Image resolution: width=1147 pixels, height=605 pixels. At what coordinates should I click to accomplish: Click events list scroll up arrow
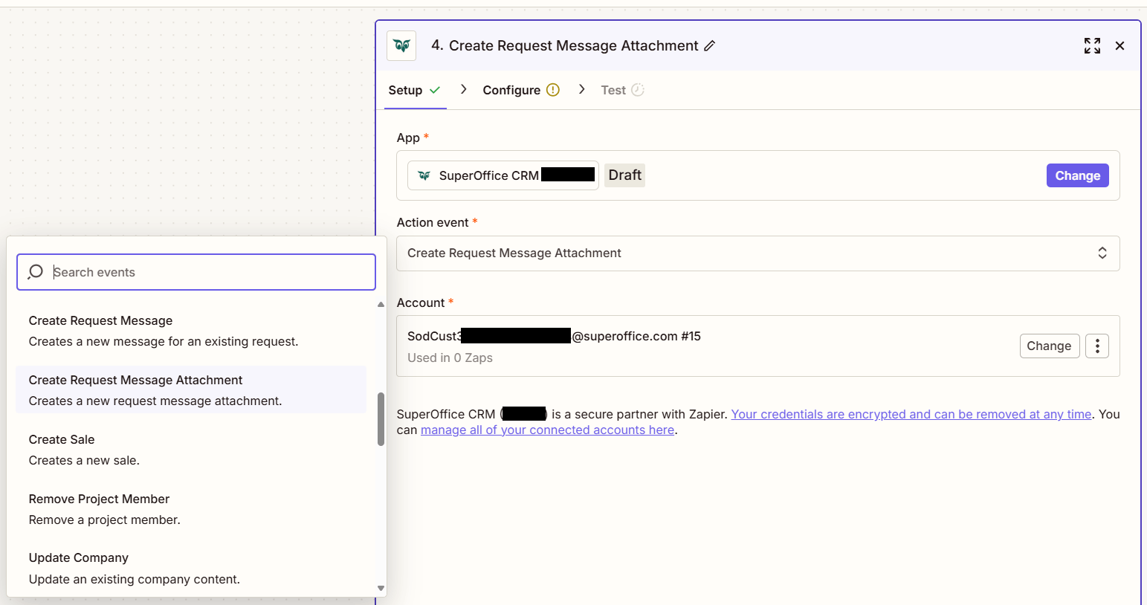381,304
